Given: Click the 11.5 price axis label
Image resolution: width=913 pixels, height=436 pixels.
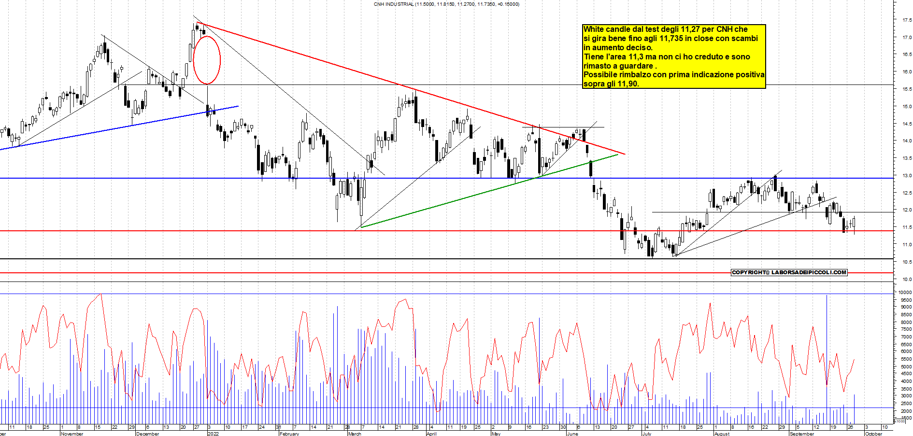Looking at the screenshot, I should point(907,227).
